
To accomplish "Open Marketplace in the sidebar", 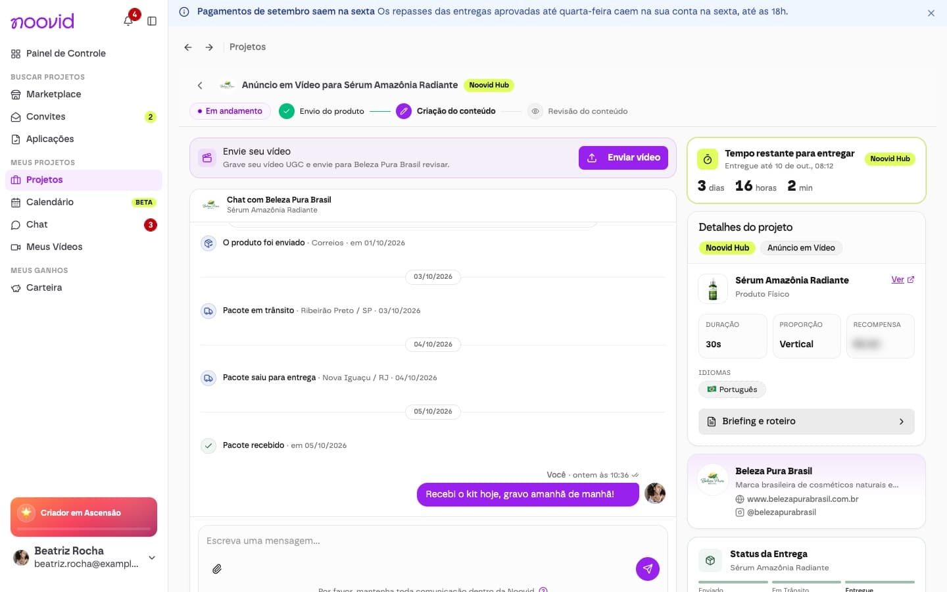I will click(84, 94).
